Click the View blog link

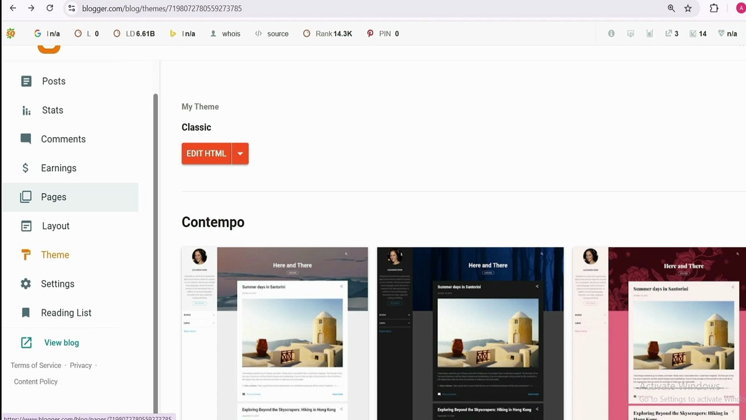[x=61, y=343]
